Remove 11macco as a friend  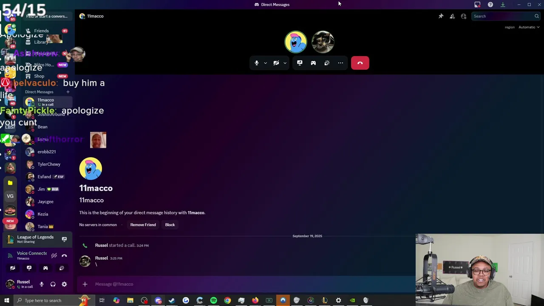click(143, 225)
